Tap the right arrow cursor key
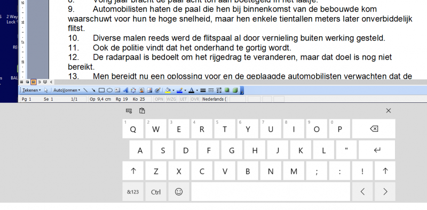427x210 pixels. pyautogui.click(x=385, y=191)
